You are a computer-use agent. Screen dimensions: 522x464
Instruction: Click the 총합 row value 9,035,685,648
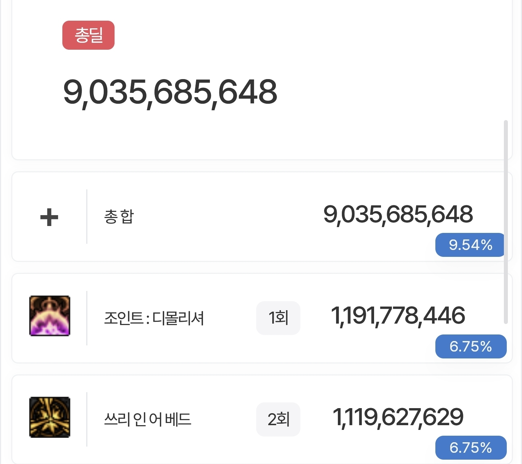(x=398, y=214)
